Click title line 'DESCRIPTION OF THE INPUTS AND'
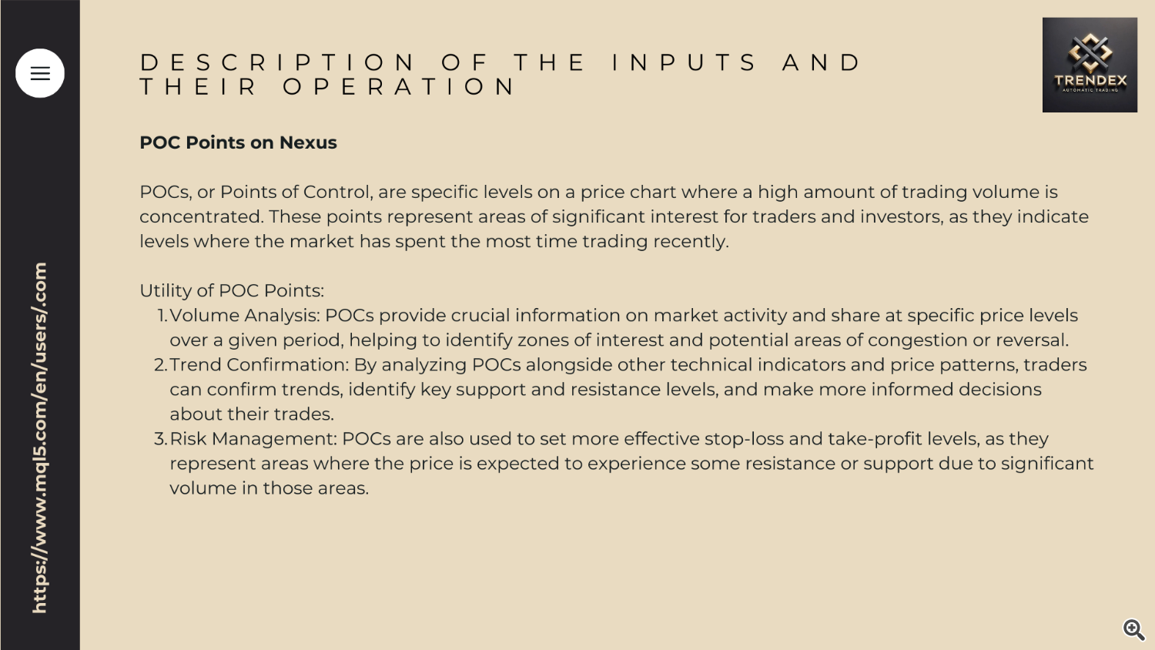 (500, 62)
